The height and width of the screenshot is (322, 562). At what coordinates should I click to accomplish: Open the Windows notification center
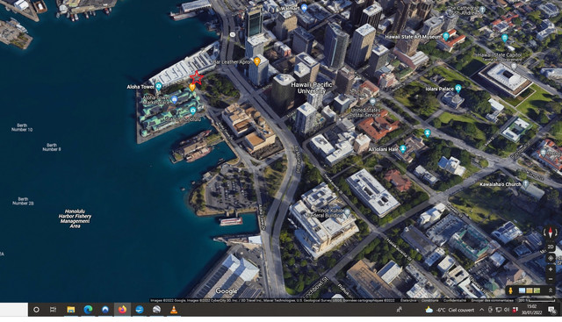[552, 310]
